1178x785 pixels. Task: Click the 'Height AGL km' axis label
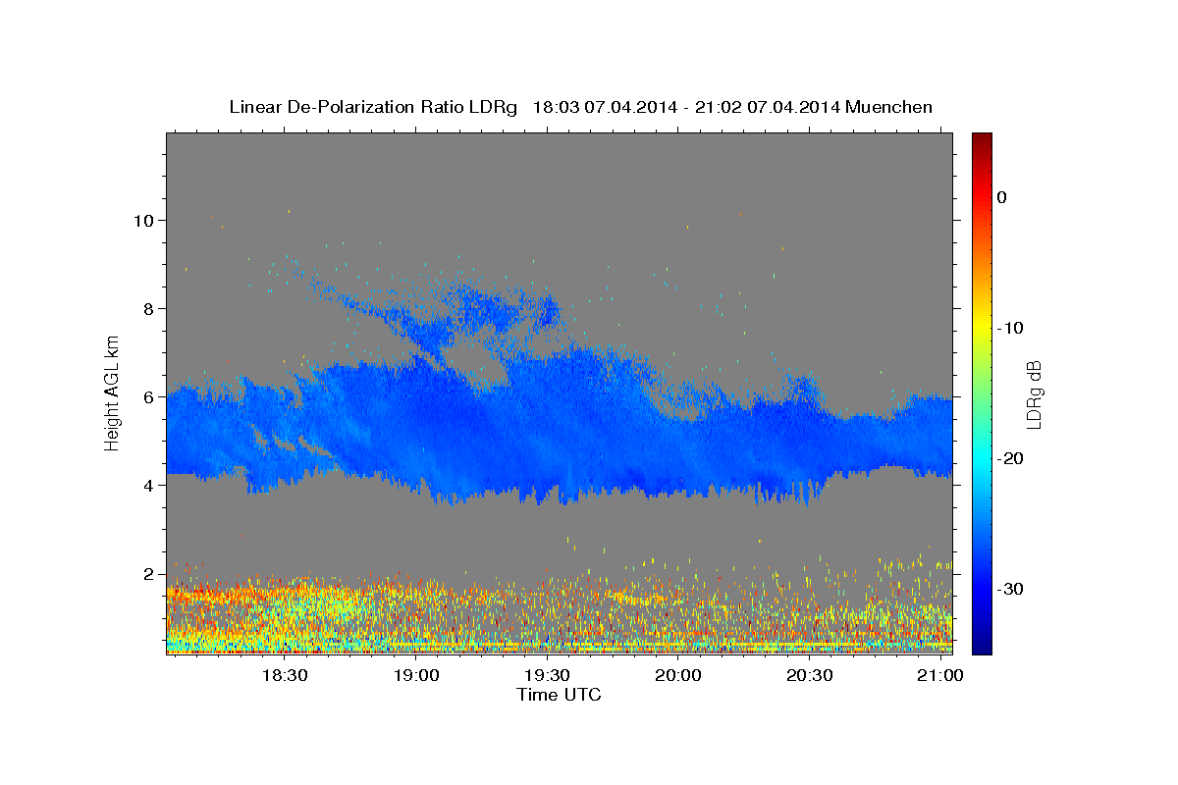[113, 392]
